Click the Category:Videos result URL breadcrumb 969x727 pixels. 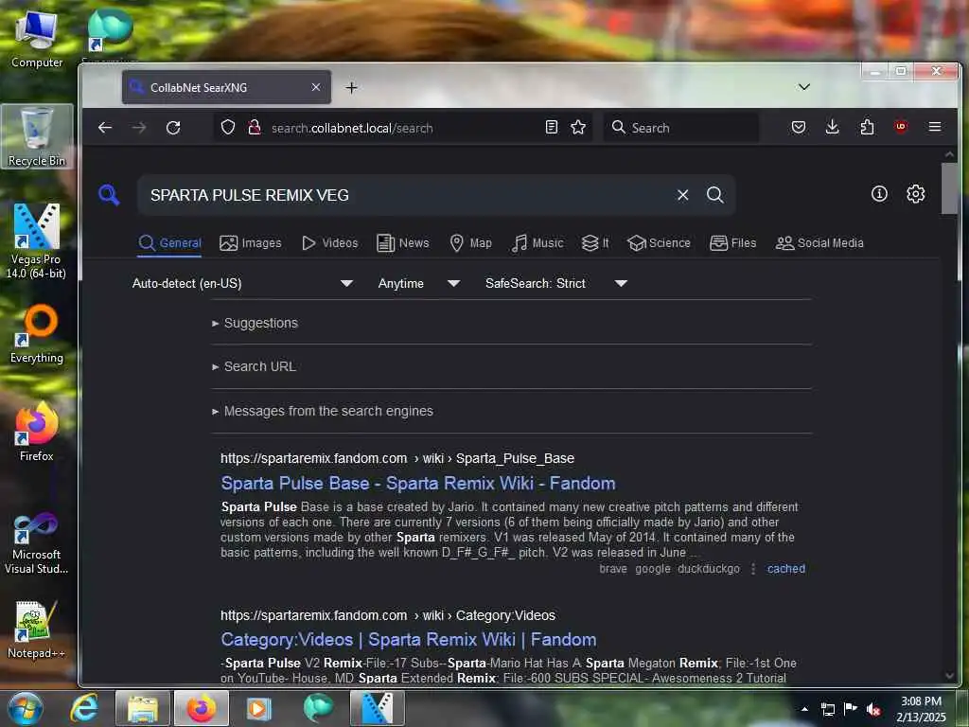(388, 615)
